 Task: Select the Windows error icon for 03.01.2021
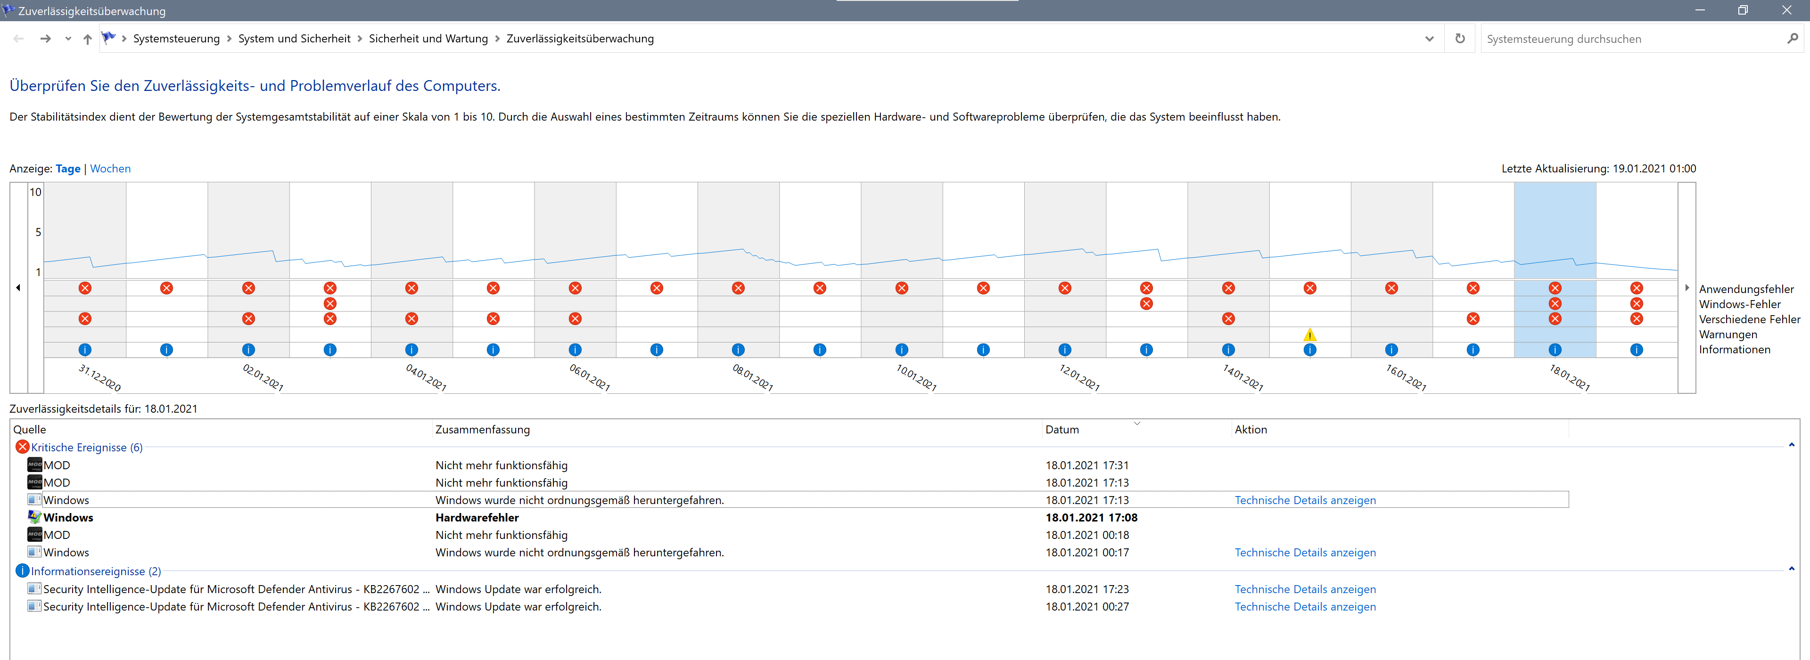[330, 303]
